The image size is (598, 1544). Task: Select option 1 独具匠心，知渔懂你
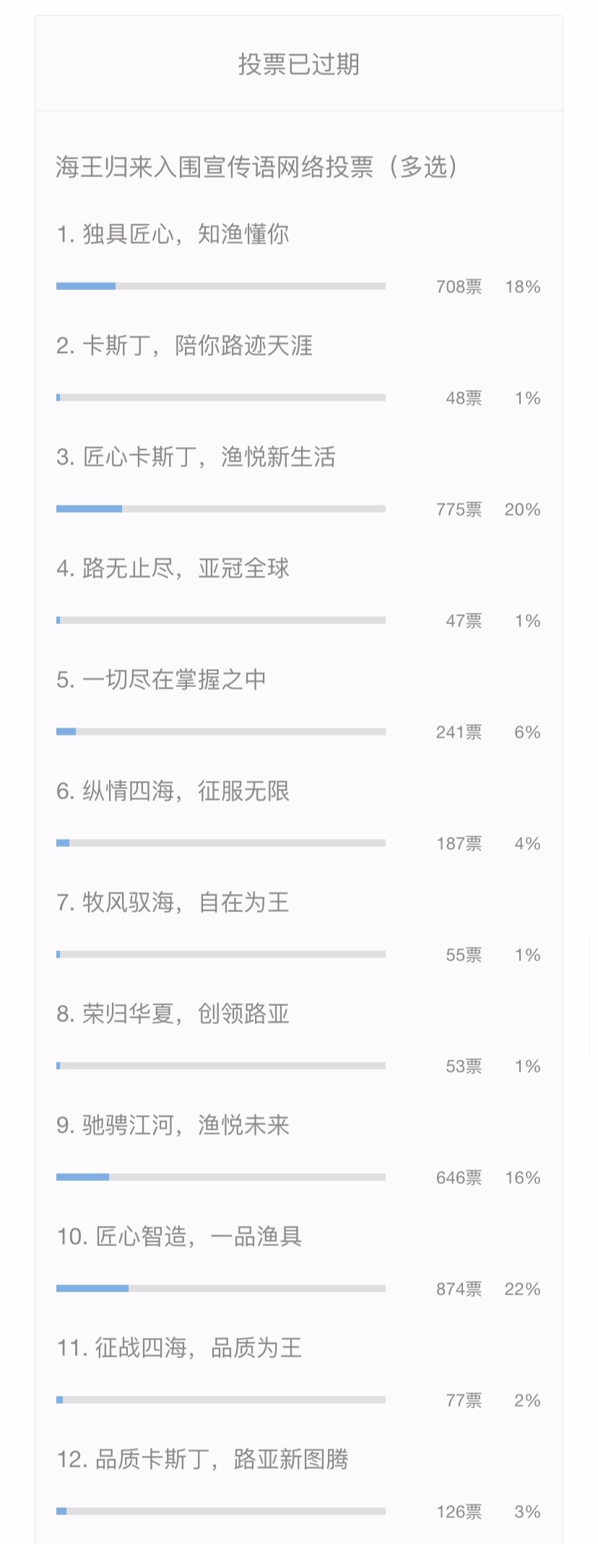(173, 234)
